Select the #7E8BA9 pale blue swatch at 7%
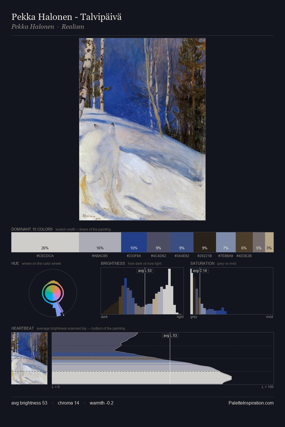This screenshot has width=285, height=427. pos(226,242)
